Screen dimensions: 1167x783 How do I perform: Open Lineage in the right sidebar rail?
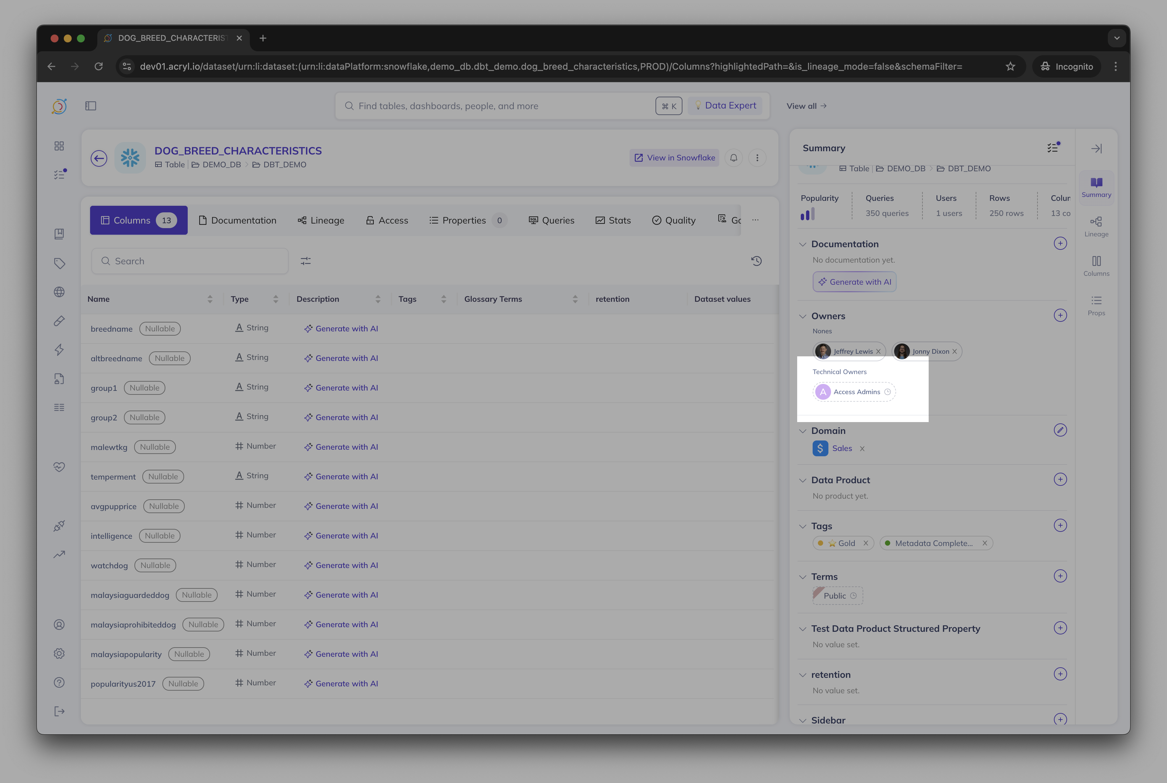pyautogui.click(x=1096, y=226)
